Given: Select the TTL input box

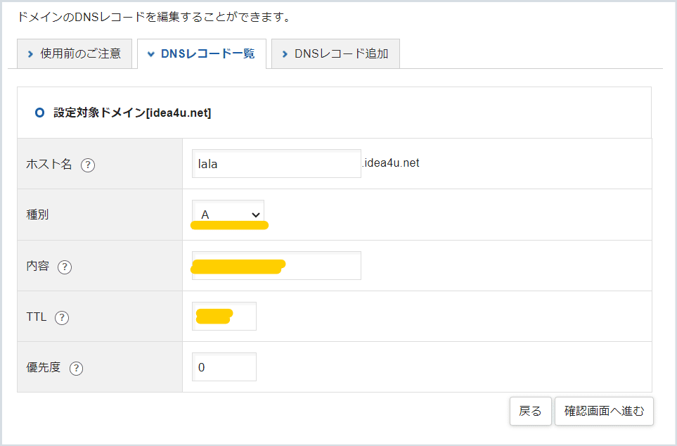Looking at the screenshot, I should click(224, 316).
